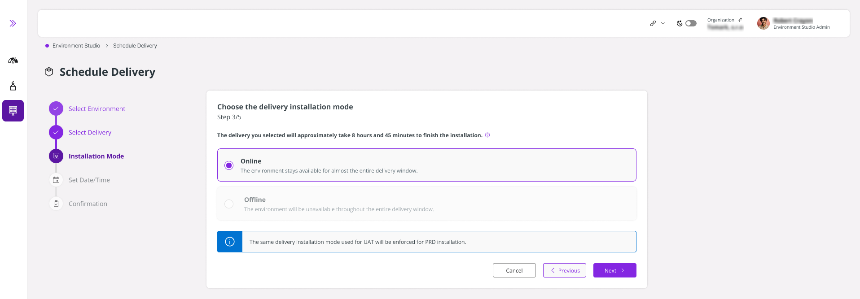860x299 pixels.
Task: Select Installation Mode step label
Action: (96, 156)
